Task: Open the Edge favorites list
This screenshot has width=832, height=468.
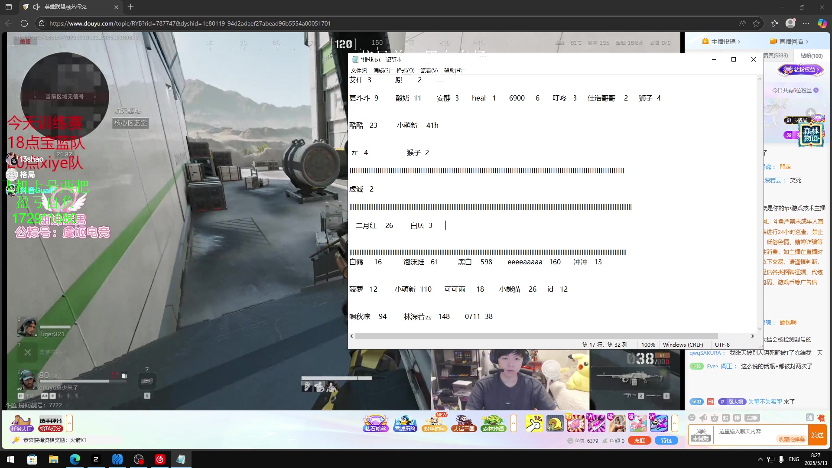Action: (x=775, y=23)
